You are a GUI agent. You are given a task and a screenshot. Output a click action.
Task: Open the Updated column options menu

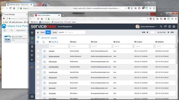coord(156,42)
